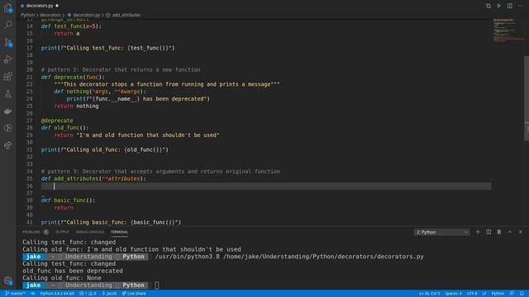
Task: Select the decorators.py editor tab
Action: tap(40, 6)
